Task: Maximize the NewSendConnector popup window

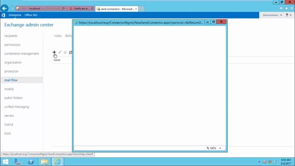Action: [x=213, y=22]
